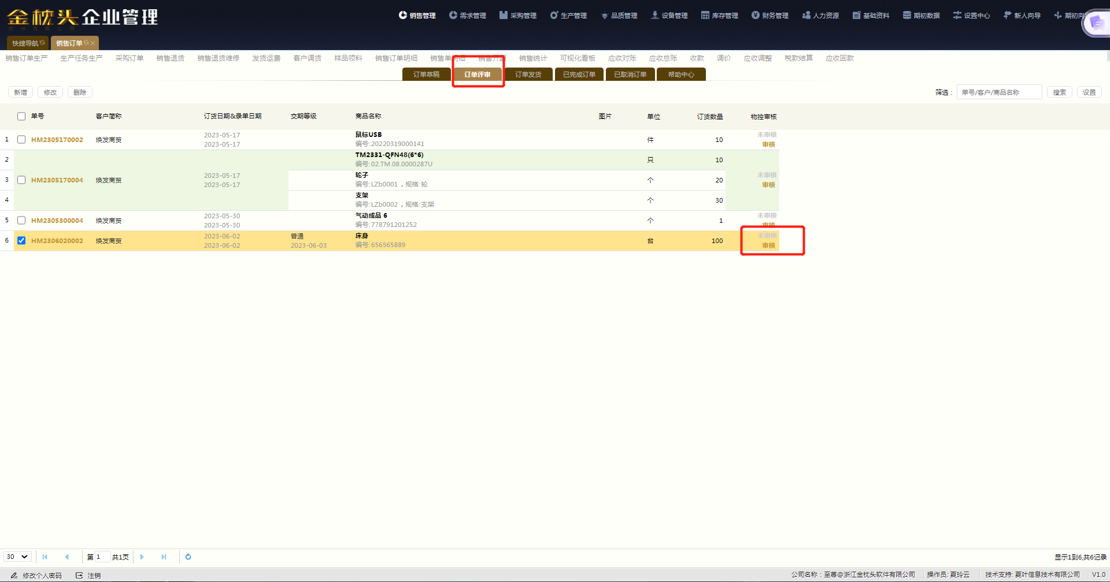This screenshot has width=1110, height=582.
Task: Click the pagination refresh icon
Action: [x=188, y=557]
